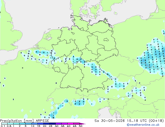The width and height of the screenshot is (165, 127).
Task: Click the 20 to 25 mm legend swatch
Action: [47, 124]
